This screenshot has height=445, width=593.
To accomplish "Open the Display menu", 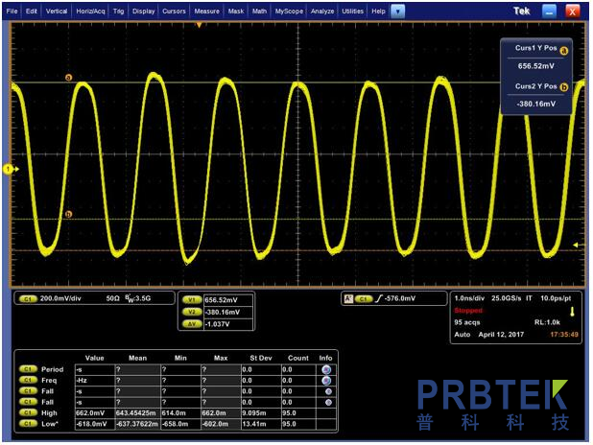I will pos(143,11).
